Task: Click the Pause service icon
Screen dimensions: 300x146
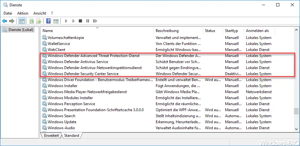Action: tap(88, 21)
